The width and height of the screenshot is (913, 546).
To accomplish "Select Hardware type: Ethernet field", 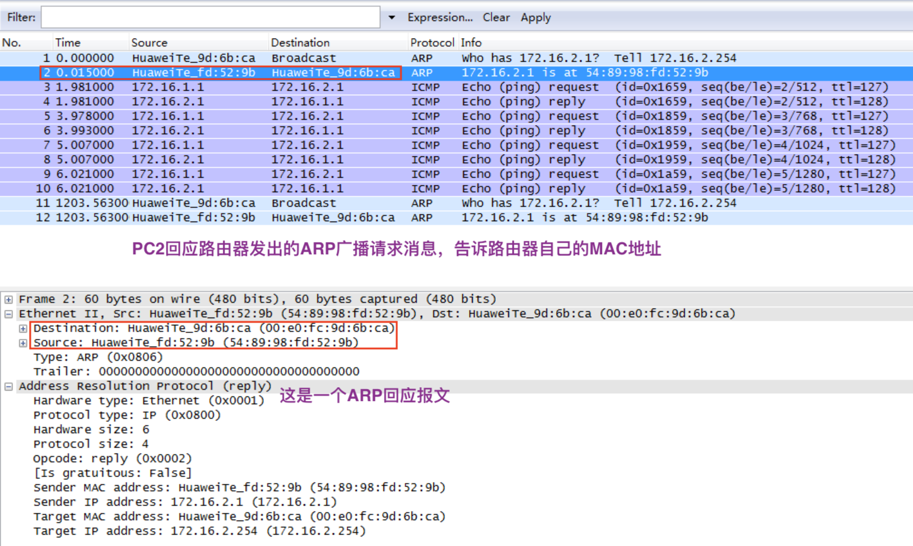I will [149, 400].
